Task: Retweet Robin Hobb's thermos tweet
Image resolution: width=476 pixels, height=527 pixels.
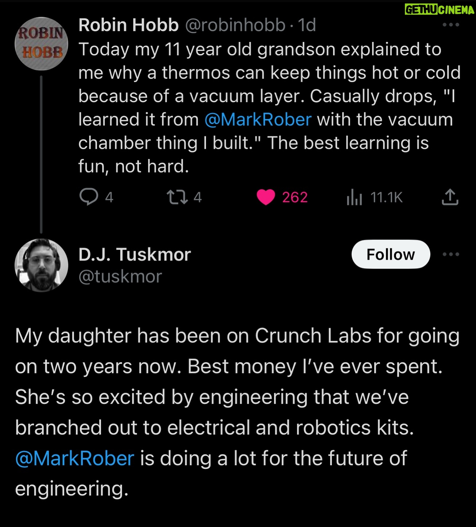Action: [x=177, y=197]
